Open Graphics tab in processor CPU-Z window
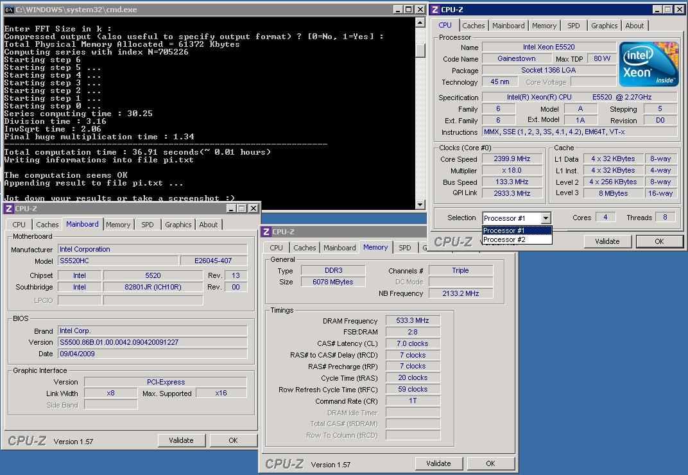688x475 pixels. pos(604,26)
